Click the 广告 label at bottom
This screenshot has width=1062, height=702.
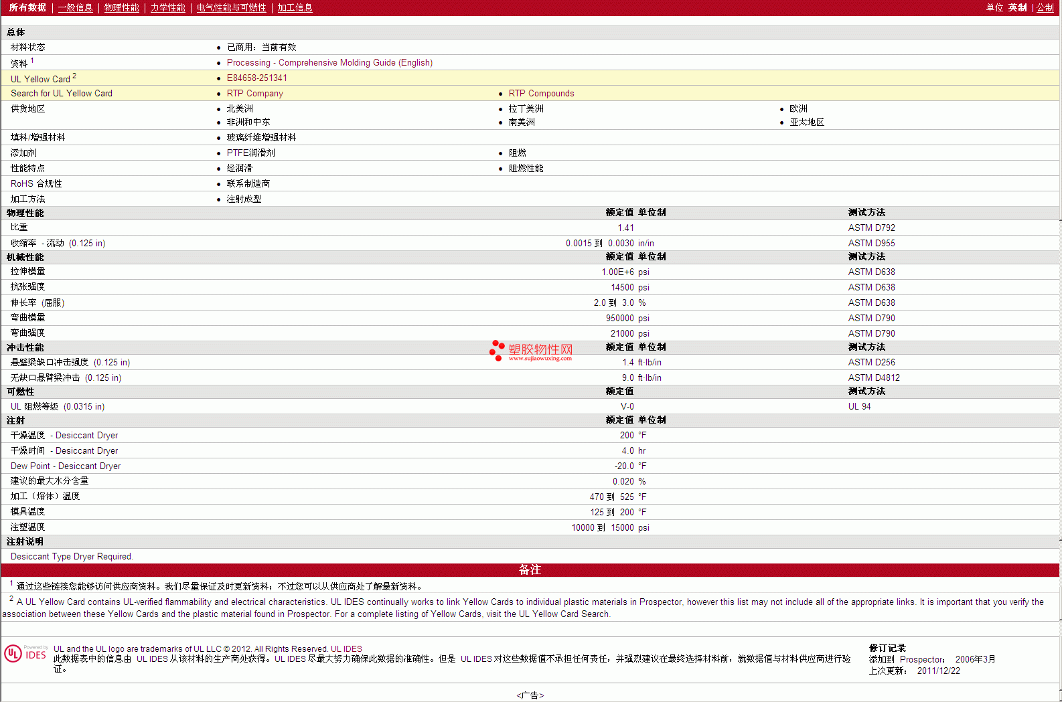[x=530, y=695]
